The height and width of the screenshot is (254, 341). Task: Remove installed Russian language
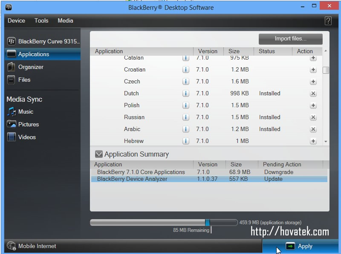[313, 117]
